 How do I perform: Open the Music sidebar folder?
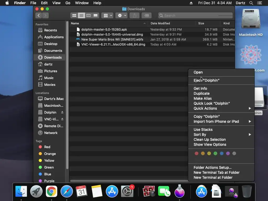click(x=49, y=78)
